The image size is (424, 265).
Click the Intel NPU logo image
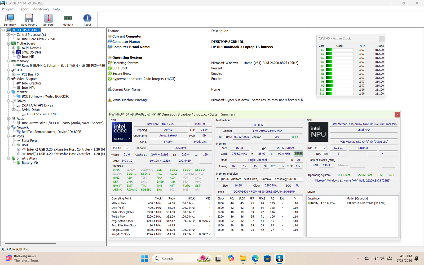[x=319, y=132]
